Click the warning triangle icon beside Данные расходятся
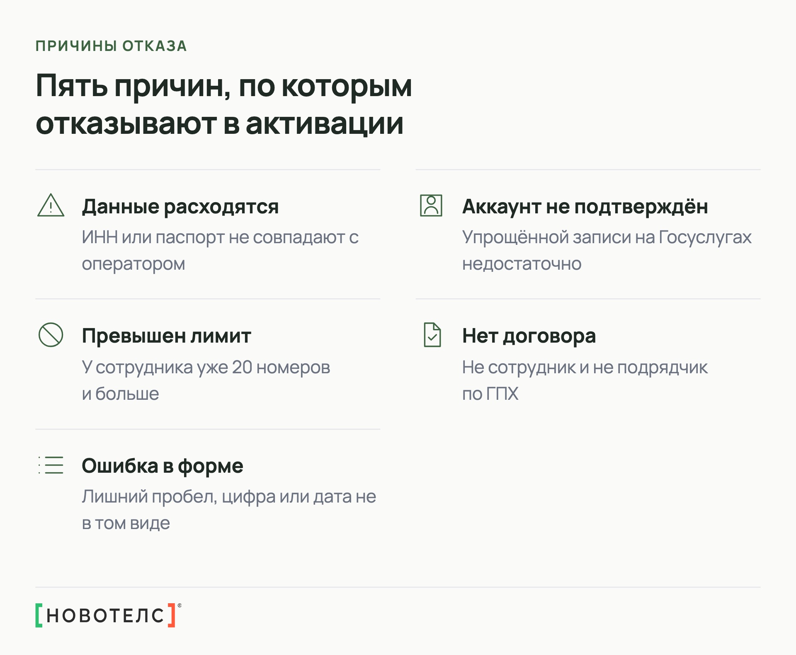 coord(51,205)
